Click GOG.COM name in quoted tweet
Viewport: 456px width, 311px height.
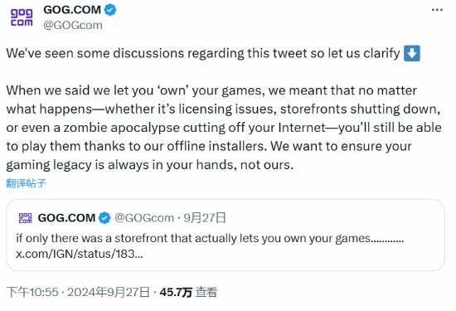tap(66, 218)
